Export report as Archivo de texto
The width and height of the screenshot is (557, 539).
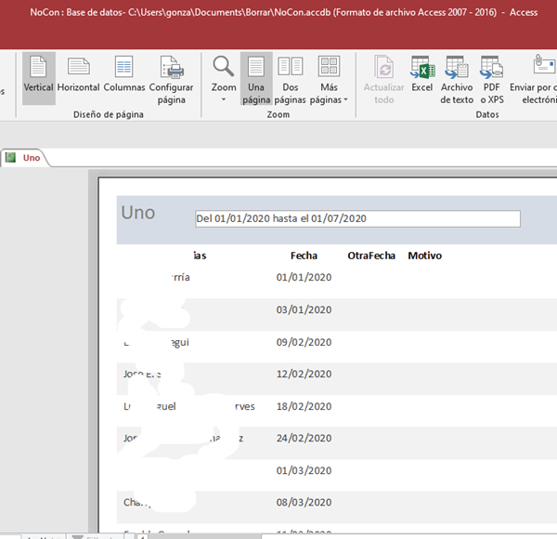point(457,79)
